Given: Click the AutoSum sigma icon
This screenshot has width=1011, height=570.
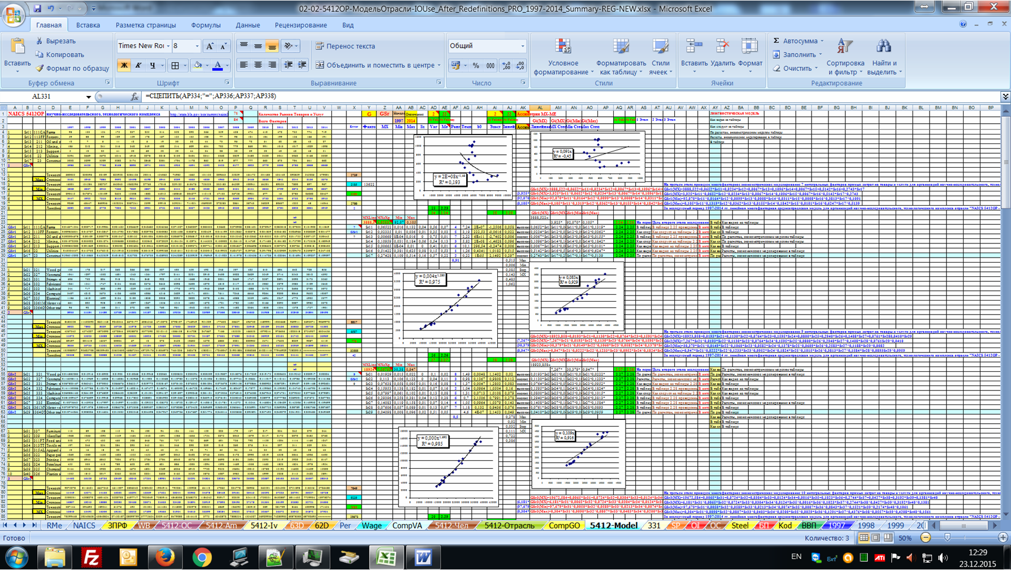Looking at the screenshot, I should [x=777, y=41].
